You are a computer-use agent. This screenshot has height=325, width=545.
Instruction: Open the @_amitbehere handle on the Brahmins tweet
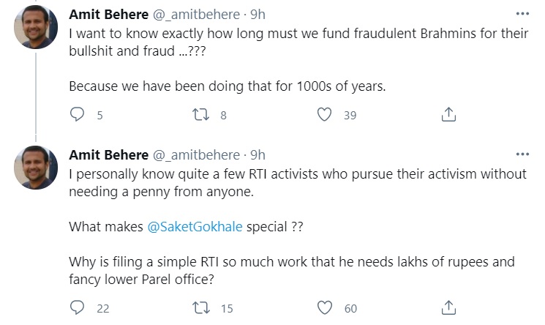[x=195, y=15]
